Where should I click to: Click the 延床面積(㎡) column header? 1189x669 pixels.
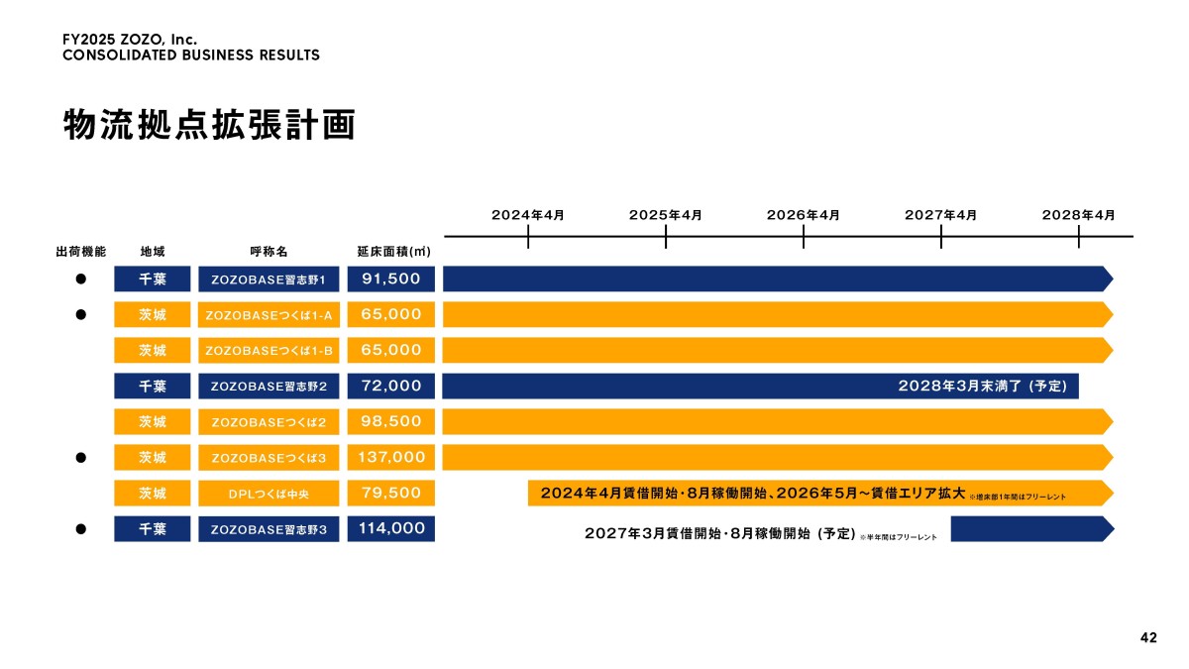(x=393, y=252)
